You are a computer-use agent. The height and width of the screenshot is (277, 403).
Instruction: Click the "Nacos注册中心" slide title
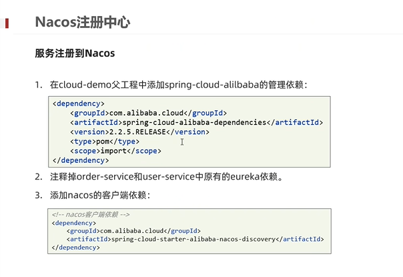pyautogui.click(x=82, y=23)
